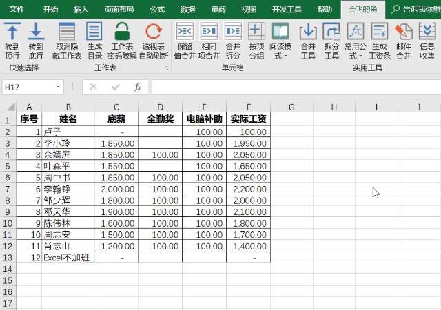This screenshot has height=310, width=441.
Task: Click the insert function fx icon
Action: click(x=137, y=87)
